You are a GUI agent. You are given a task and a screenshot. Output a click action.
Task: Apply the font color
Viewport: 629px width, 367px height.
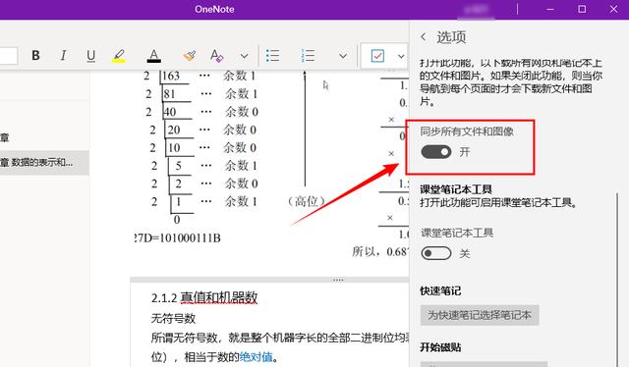pyautogui.click(x=154, y=56)
